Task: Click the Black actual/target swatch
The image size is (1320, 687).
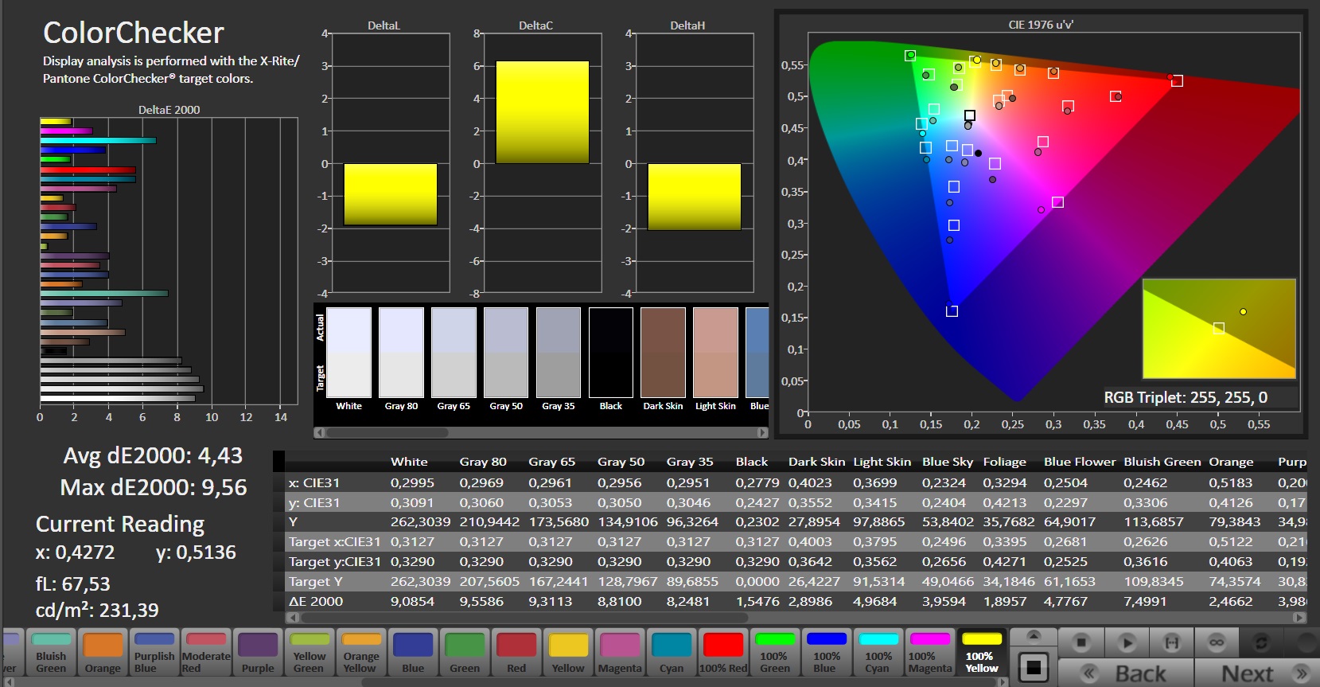Action: click(x=611, y=353)
